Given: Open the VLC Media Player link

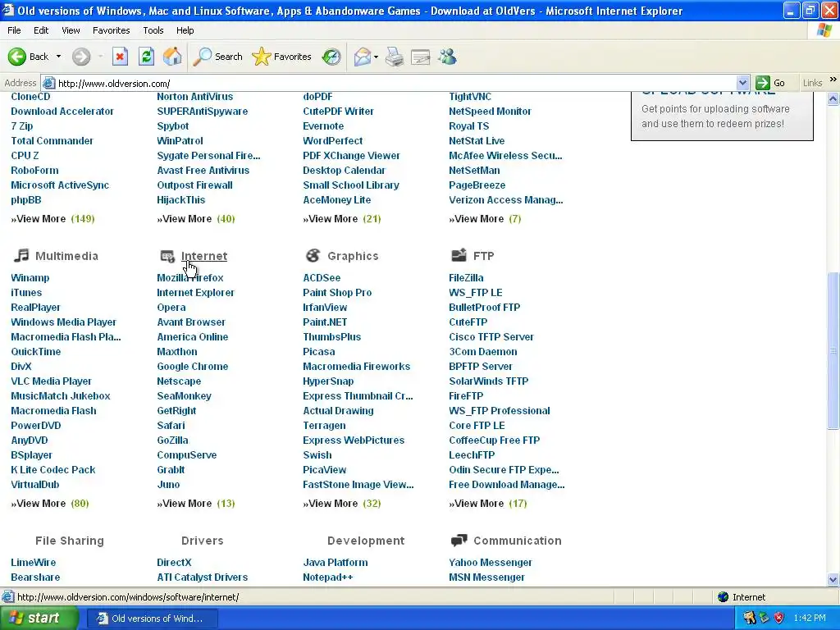Looking at the screenshot, I should [x=52, y=381].
